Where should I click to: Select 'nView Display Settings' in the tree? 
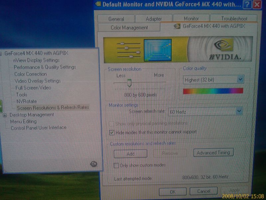tap(36, 60)
